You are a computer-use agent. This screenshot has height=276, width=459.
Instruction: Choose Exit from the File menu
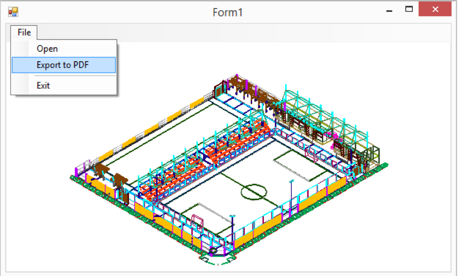coord(64,85)
